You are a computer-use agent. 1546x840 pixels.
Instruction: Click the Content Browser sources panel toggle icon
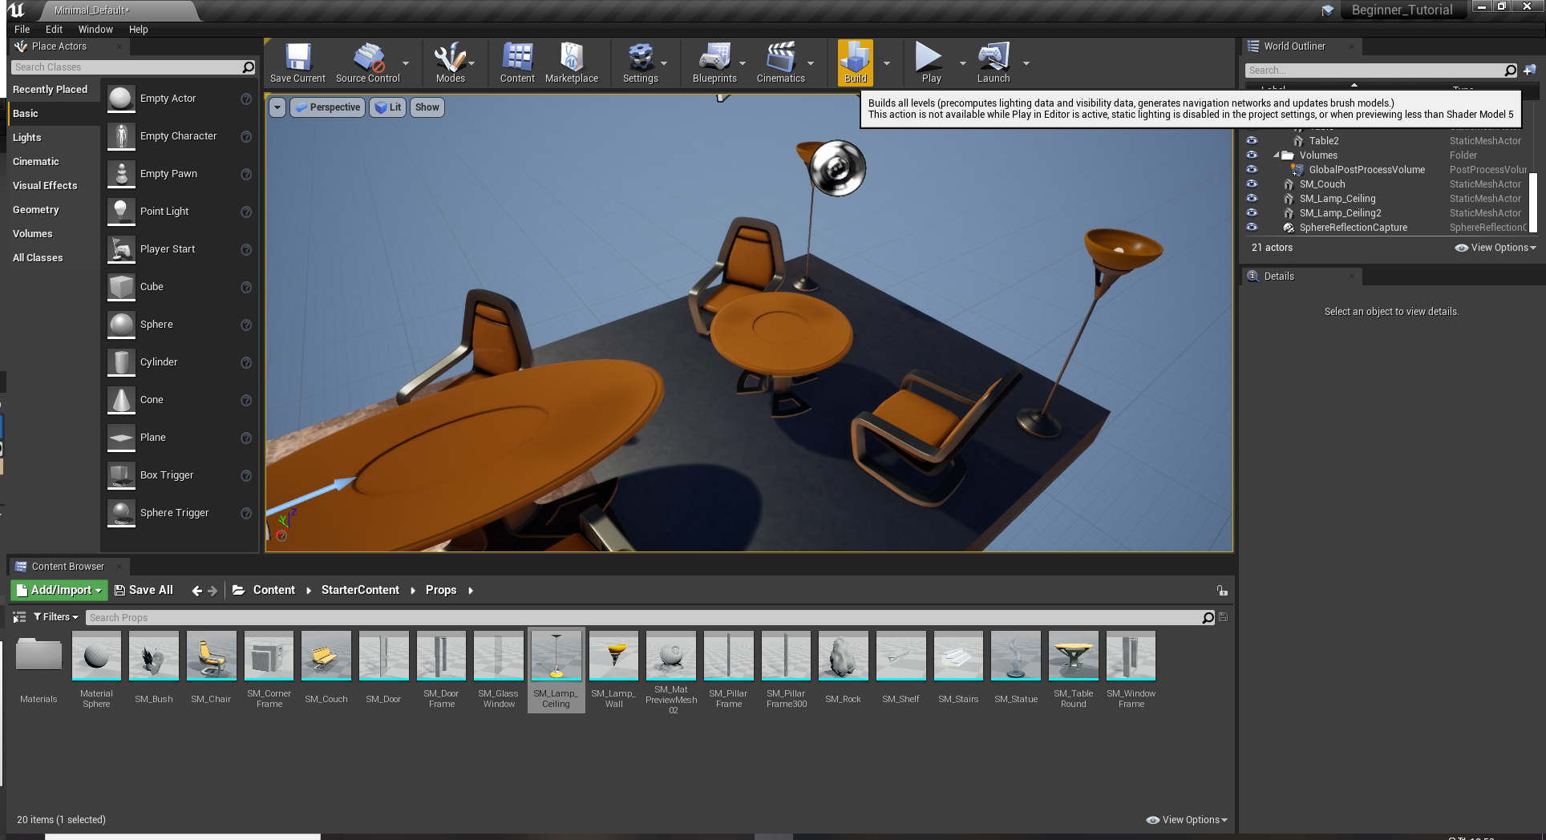click(19, 617)
